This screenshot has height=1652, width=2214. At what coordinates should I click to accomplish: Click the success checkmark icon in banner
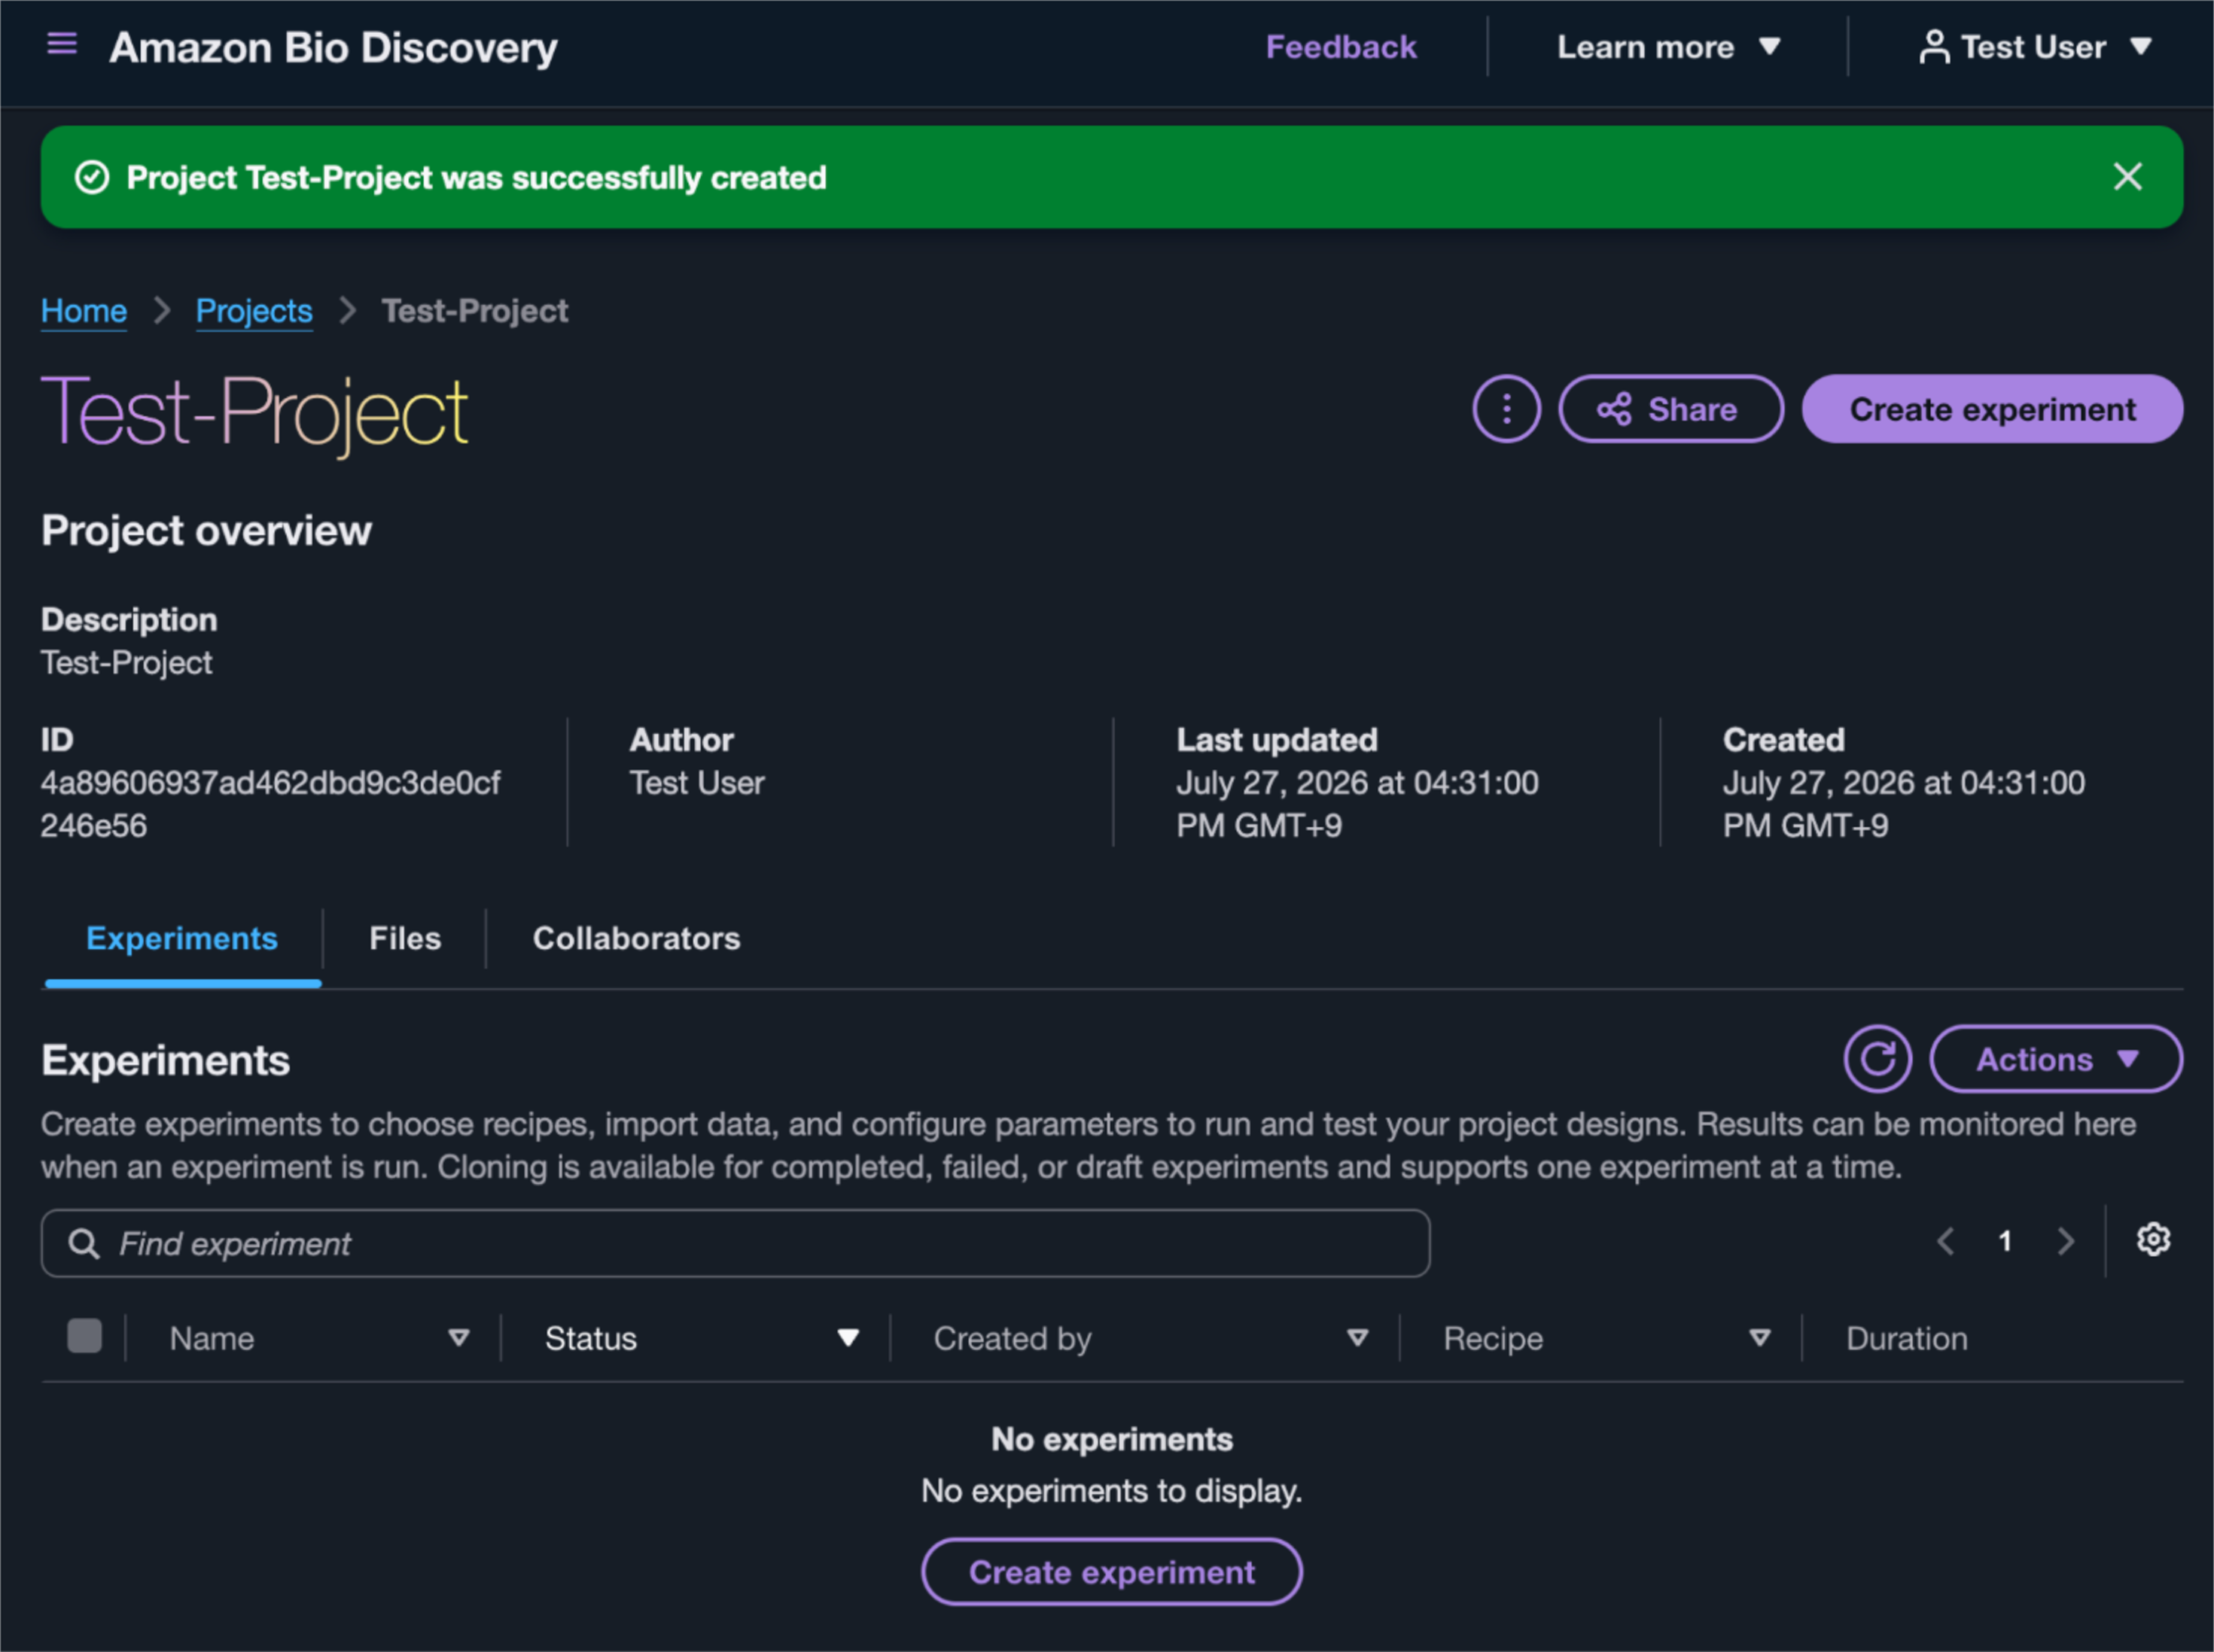point(92,178)
